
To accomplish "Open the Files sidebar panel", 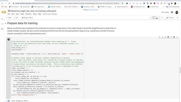I will [2, 29].
